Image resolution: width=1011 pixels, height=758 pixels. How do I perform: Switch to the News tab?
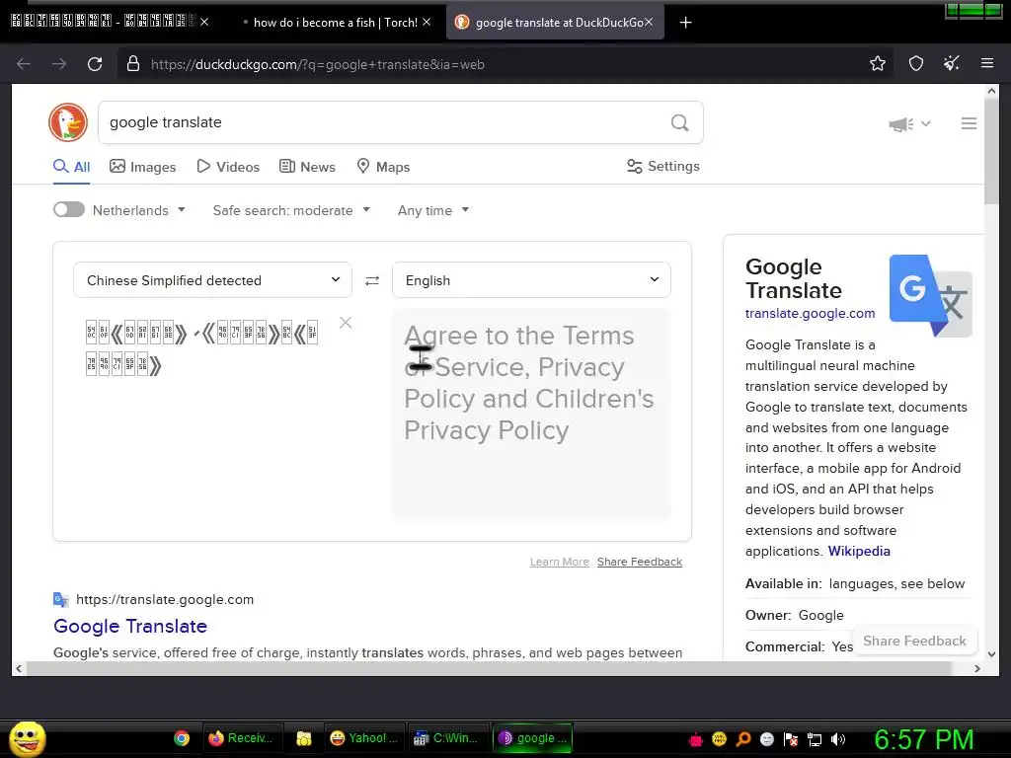[x=308, y=167]
